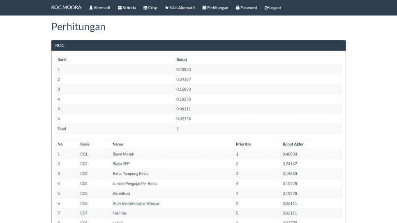Click Bobot Akhir of Akreditasi
The image size is (397, 223).
tap(290, 193)
